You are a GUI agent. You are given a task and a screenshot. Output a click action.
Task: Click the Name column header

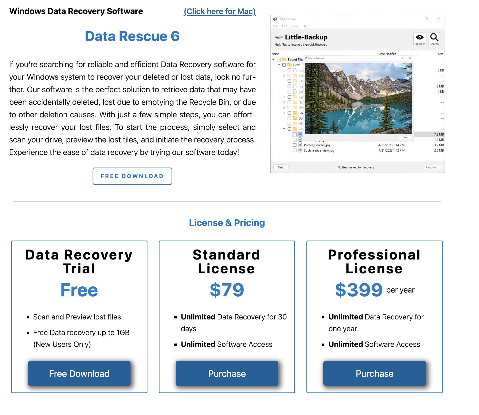275,54
